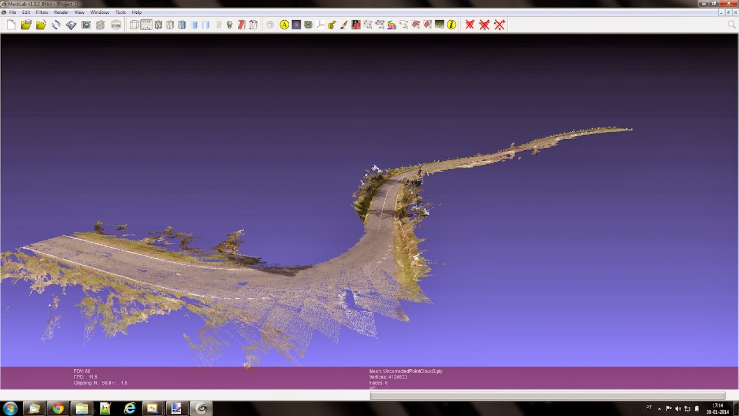Screen dimensions: 739x416
Task: Click the search magnifier in toolbar
Action: click(x=731, y=25)
